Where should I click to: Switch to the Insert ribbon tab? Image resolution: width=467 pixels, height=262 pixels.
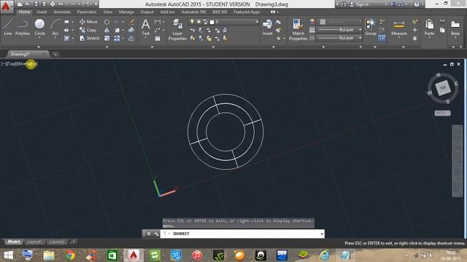tap(42, 12)
